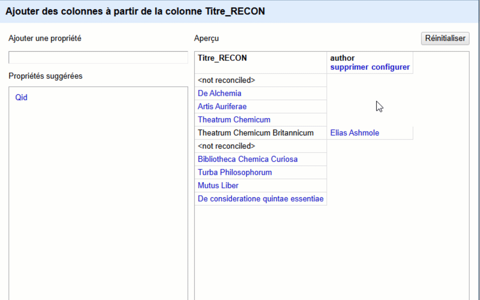
Task: Select the Theatrum Chemicum link
Action: point(234,119)
